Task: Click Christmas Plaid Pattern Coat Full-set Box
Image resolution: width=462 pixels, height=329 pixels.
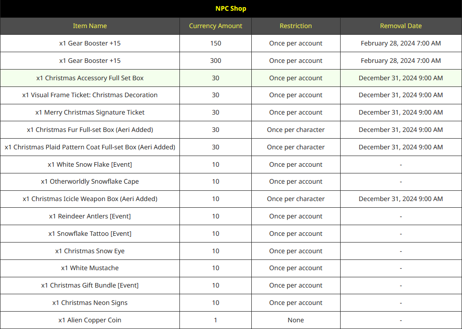Action: click(x=90, y=147)
